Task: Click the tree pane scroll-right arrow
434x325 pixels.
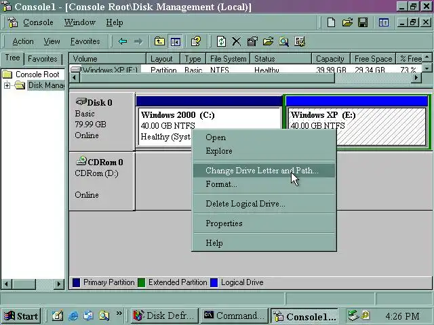Action: [59, 284]
